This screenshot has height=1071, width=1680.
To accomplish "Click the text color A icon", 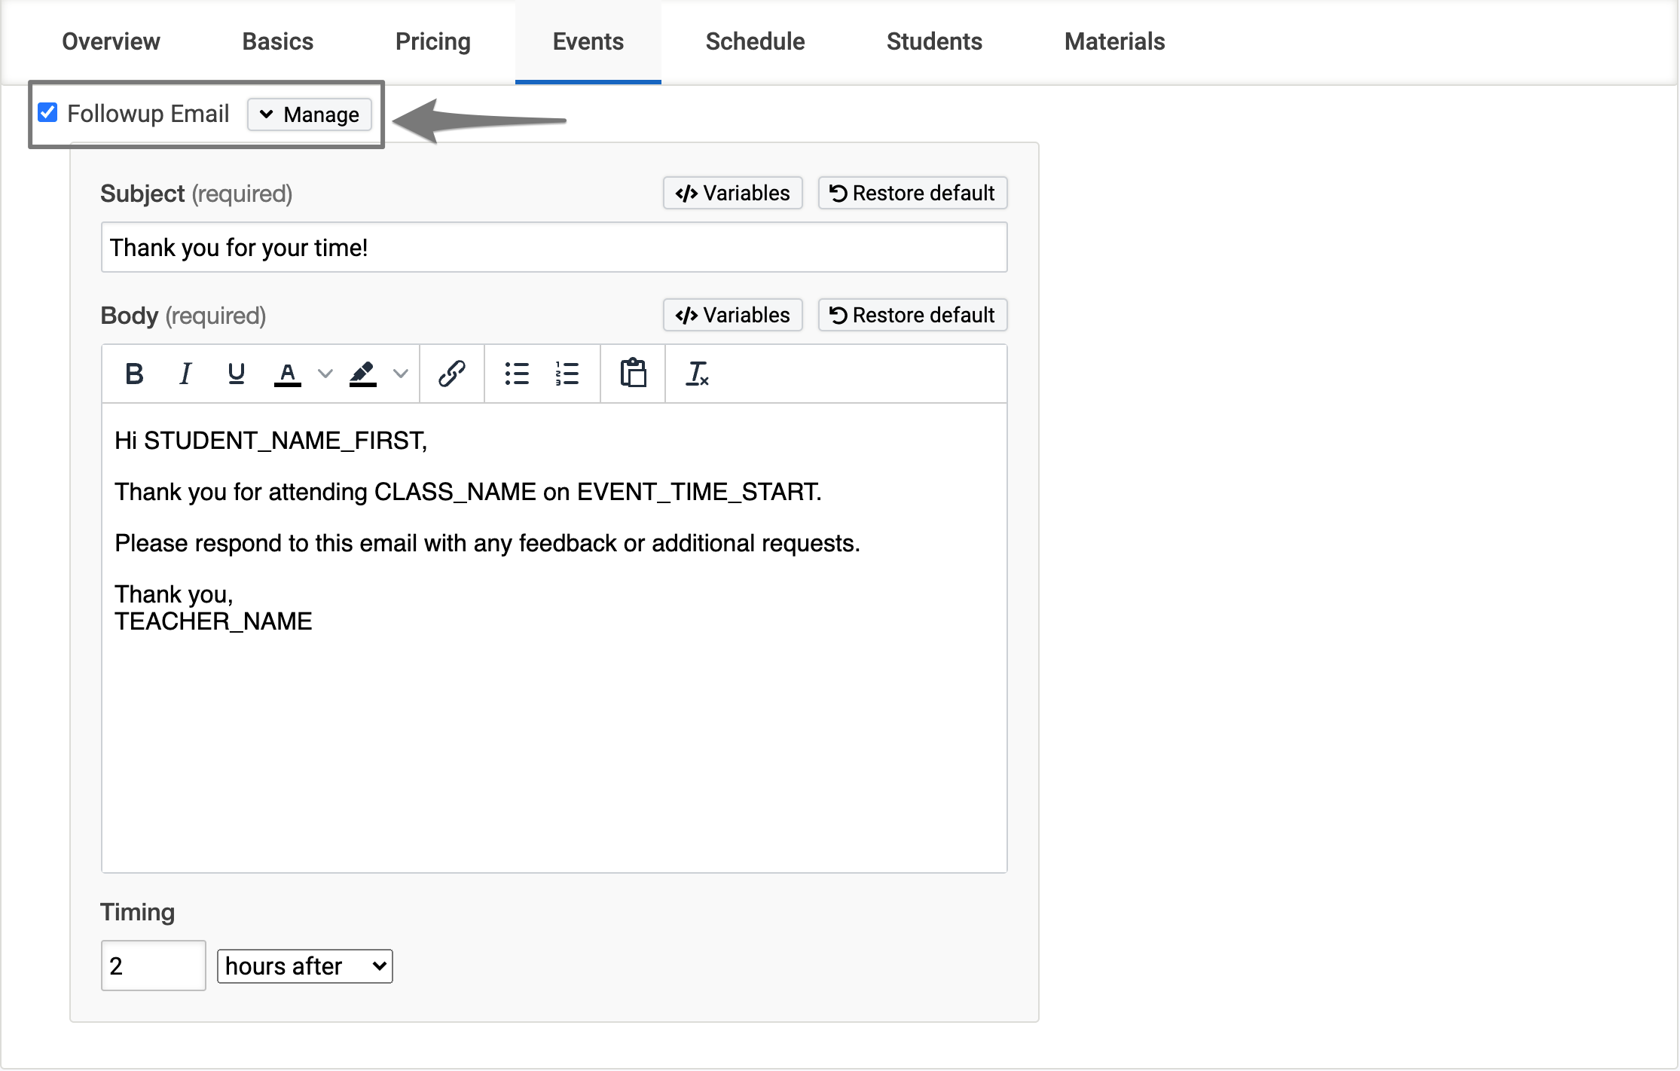I will tap(287, 374).
